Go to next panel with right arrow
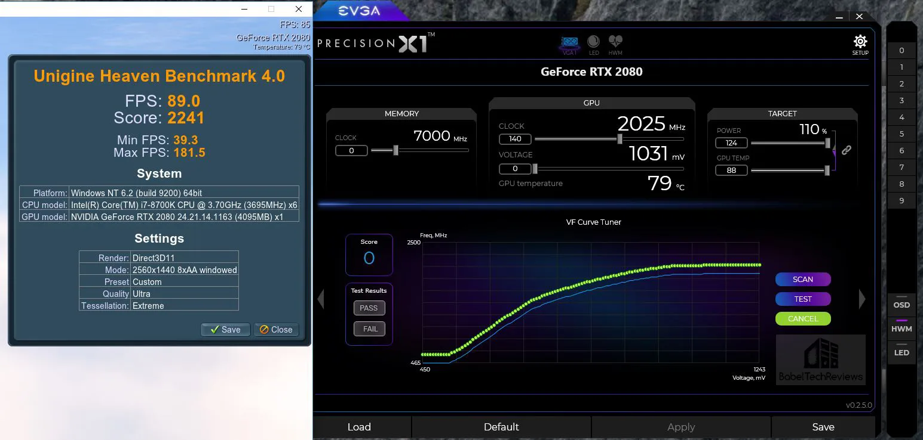923x440 pixels. pos(862,299)
